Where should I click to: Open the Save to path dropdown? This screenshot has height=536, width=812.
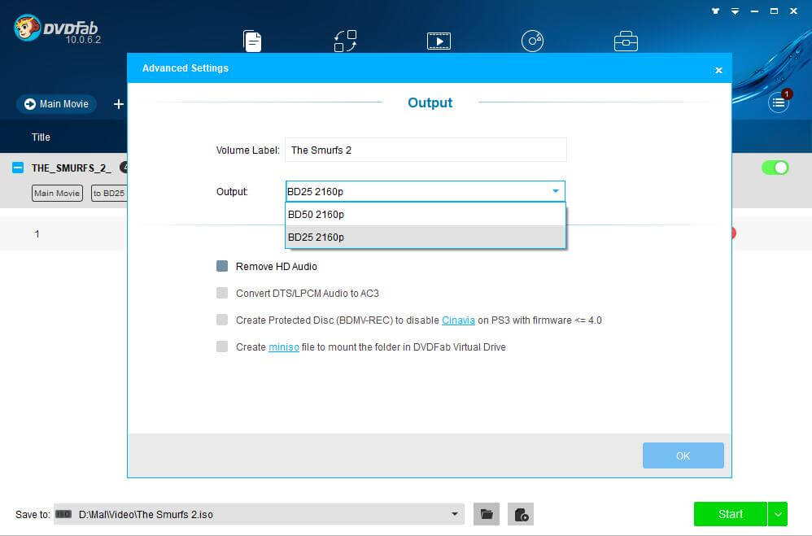tap(454, 514)
